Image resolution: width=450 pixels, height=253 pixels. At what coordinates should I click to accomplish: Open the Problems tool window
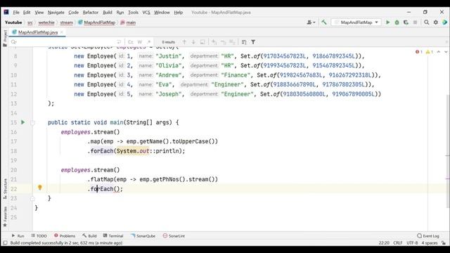coord(65,236)
